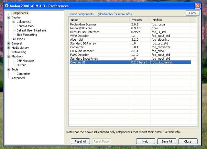Click the Reset Page button
Viewport: 207px width, 149px height.
(101, 141)
